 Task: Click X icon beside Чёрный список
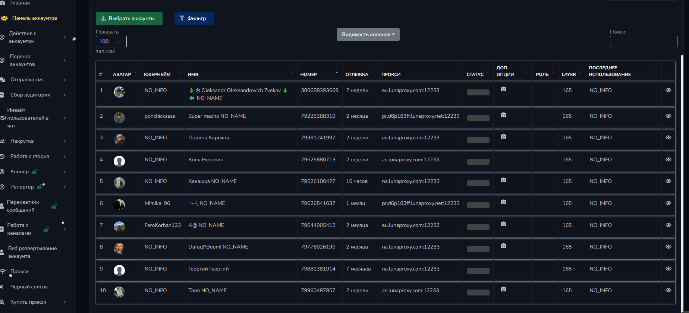[1, 287]
